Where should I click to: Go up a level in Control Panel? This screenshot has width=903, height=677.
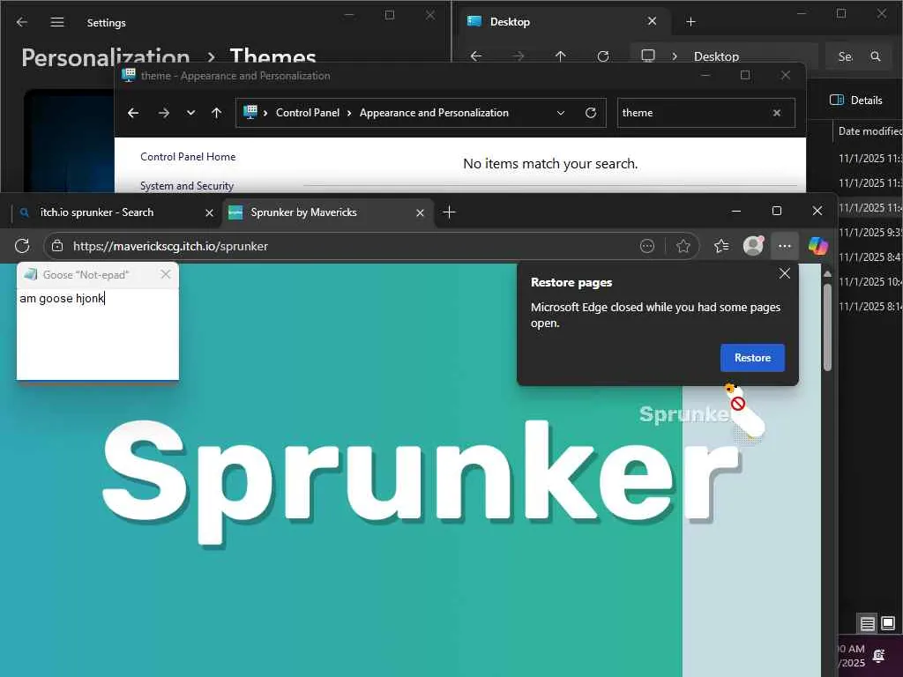coord(217,113)
